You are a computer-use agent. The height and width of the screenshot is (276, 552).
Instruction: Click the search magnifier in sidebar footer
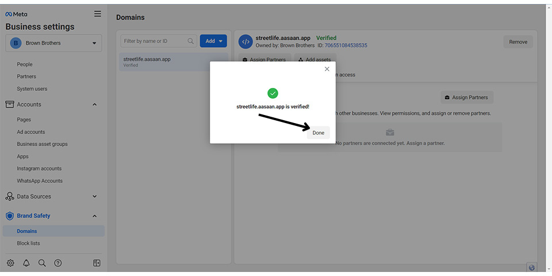pos(42,263)
